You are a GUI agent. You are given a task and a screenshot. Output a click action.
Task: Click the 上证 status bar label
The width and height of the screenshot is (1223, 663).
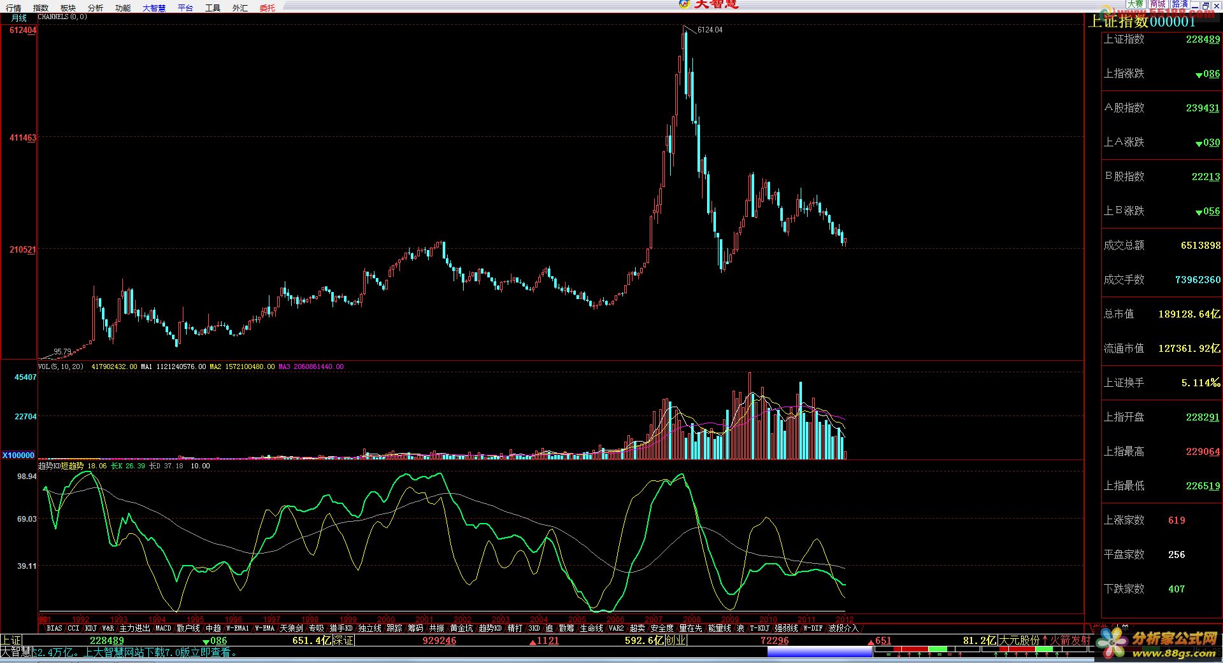pyautogui.click(x=11, y=641)
